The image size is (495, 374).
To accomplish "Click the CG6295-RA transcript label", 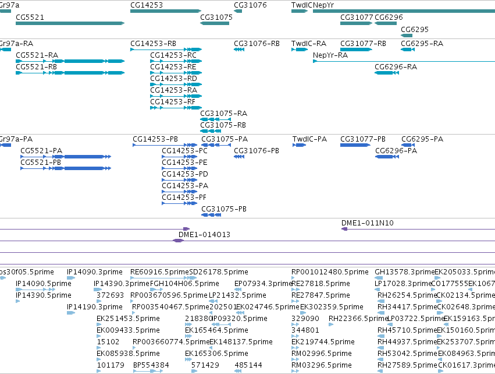I will pyautogui.click(x=422, y=44).
